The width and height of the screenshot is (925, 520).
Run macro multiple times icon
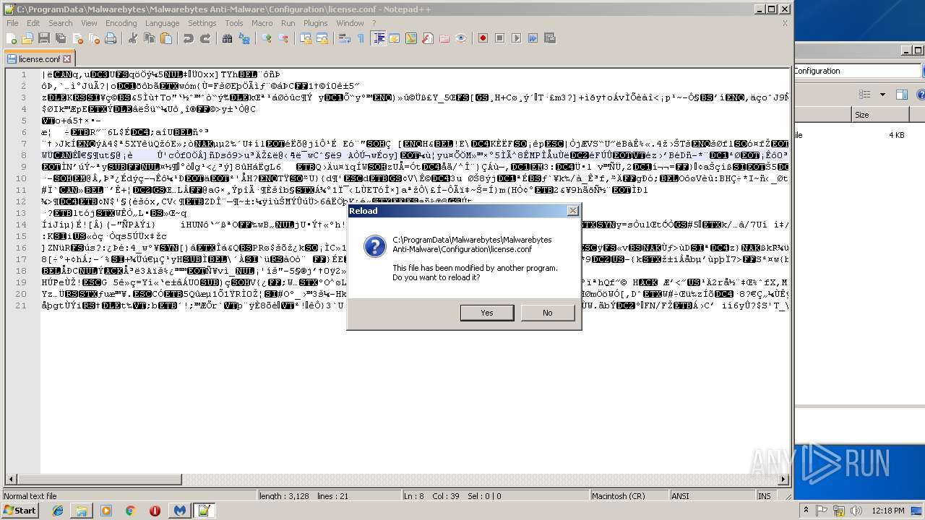coord(533,38)
